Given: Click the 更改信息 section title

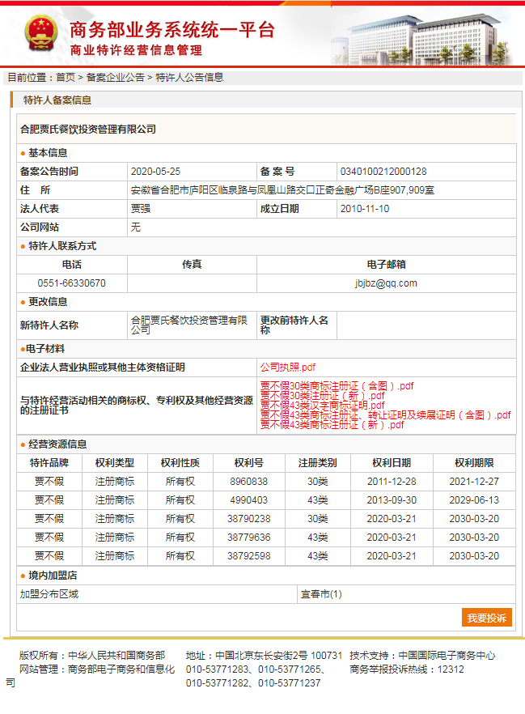Looking at the screenshot, I should pos(48,302).
